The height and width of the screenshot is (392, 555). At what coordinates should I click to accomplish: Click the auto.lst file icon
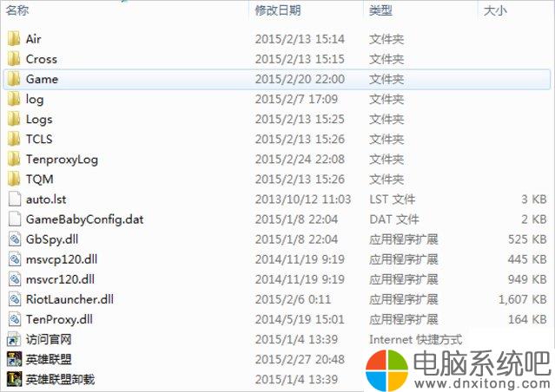click(14, 199)
